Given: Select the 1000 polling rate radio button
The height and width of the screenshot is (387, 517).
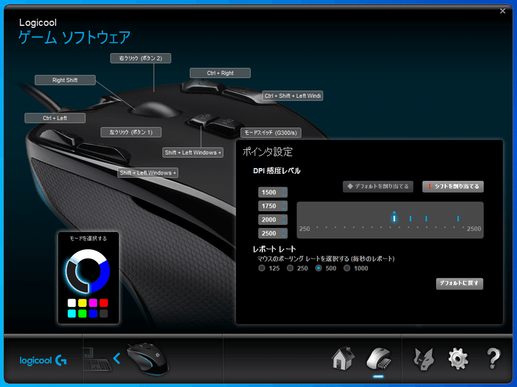Looking at the screenshot, I should click(347, 268).
